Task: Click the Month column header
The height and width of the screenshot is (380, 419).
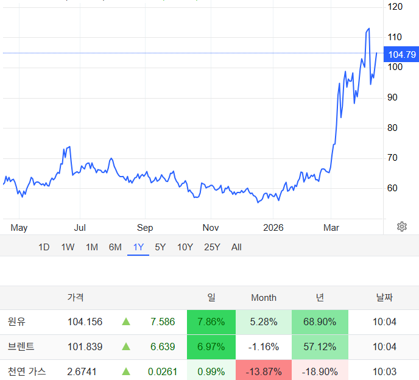Action: tap(264, 298)
